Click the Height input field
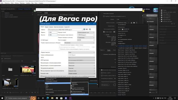Viewport: 178px width, 100px height. 53,35
